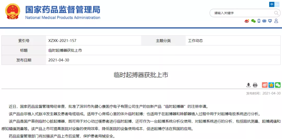Viewport: 282px width, 139px height.
Task: Click the download icon below the title
Action: 248,85
